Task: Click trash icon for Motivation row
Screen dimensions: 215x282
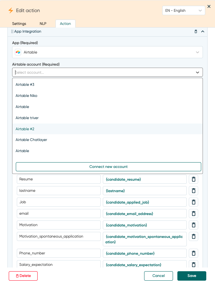Action: coord(193,225)
